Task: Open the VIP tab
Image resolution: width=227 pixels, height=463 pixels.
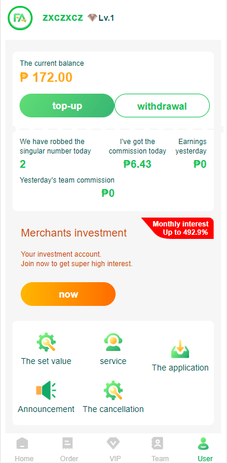Action: tap(113, 449)
